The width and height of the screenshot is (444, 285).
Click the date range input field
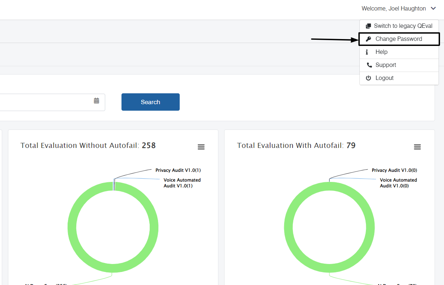coord(52,102)
